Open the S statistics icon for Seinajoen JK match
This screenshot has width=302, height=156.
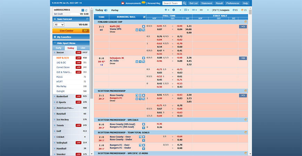click(x=140, y=61)
